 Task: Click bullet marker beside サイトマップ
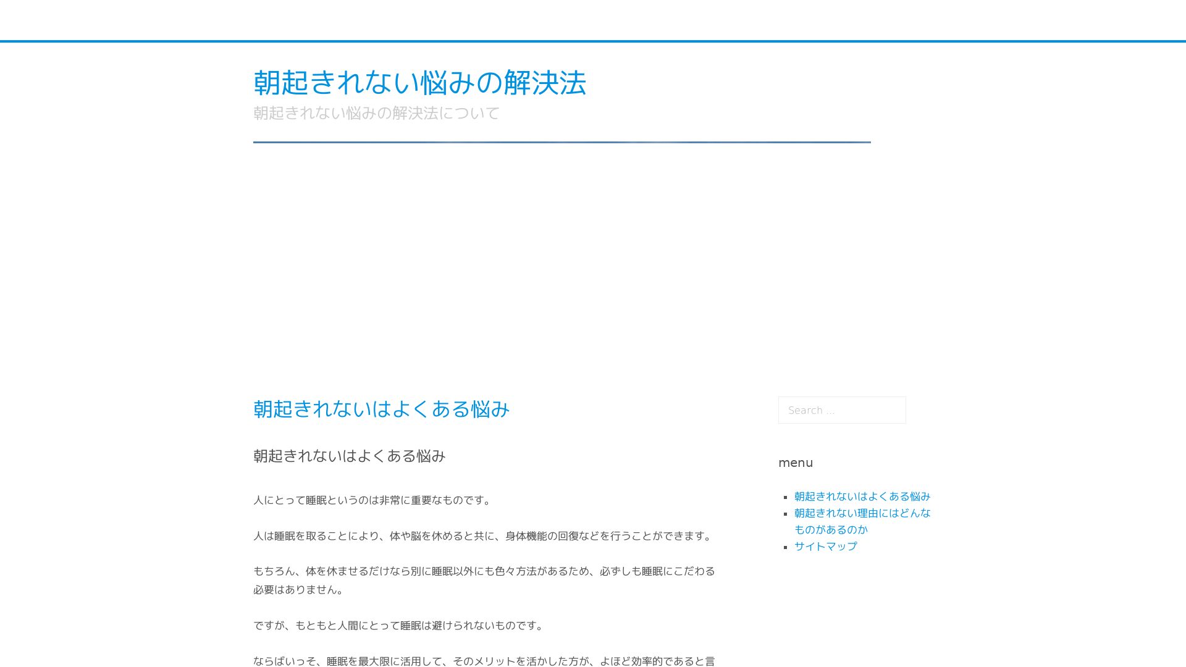[x=785, y=547]
